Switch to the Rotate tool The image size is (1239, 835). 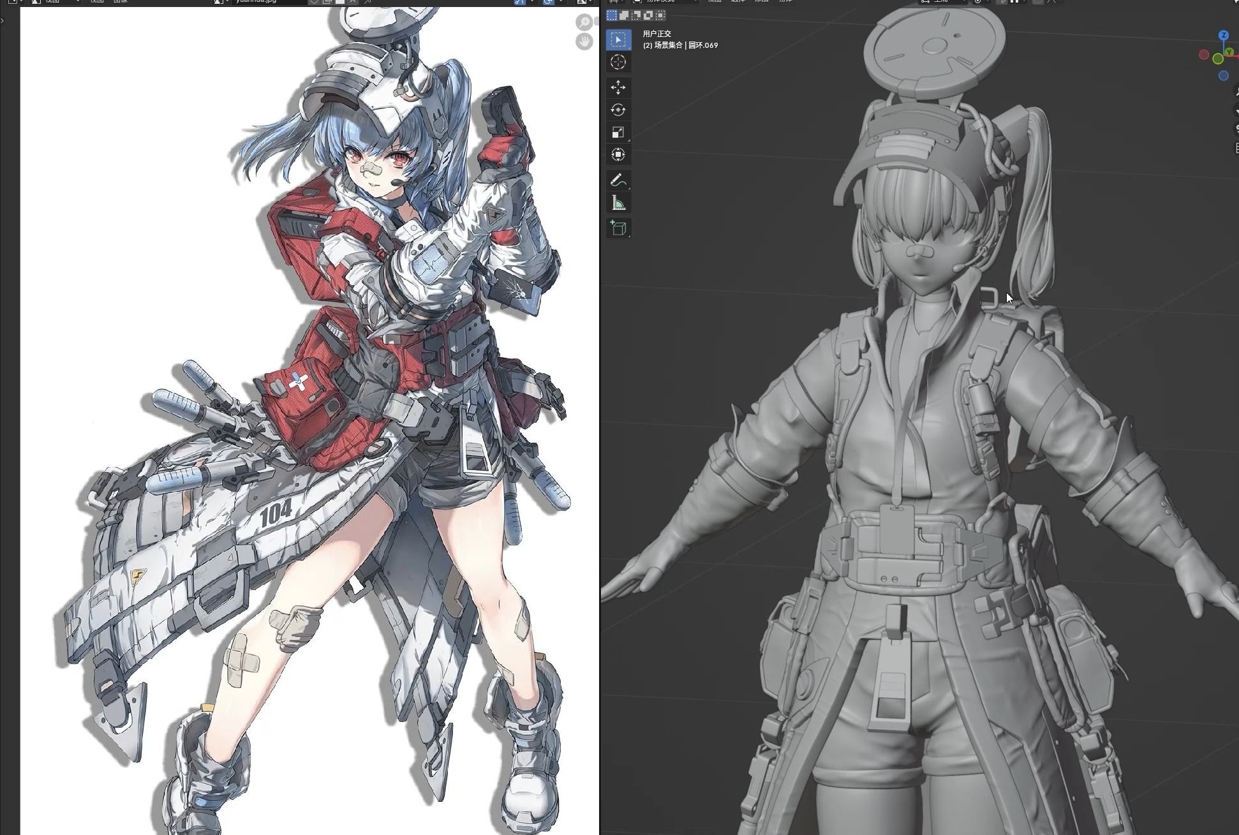tap(618, 110)
